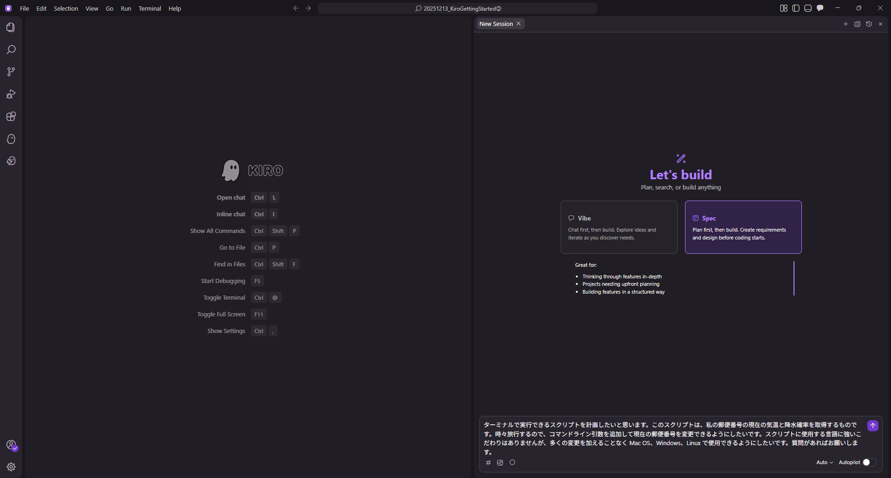Select the New Session tab
891x478 pixels.
[496, 24]
